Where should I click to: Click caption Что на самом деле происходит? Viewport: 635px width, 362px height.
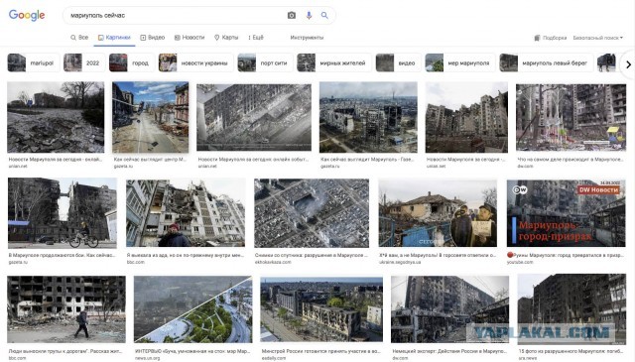coord(571,160)
